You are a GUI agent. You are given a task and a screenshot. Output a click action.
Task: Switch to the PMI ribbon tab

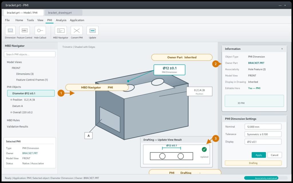[50, 20]
